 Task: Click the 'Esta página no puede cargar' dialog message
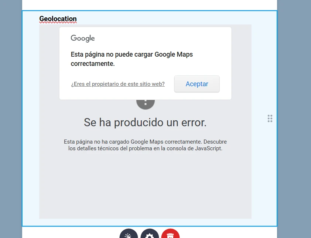131,59
